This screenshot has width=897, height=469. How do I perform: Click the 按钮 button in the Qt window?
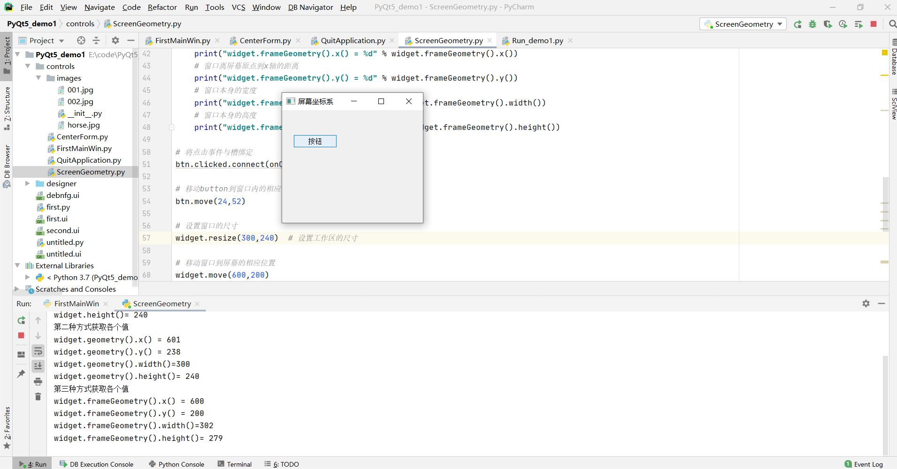(x=315, y=141)
